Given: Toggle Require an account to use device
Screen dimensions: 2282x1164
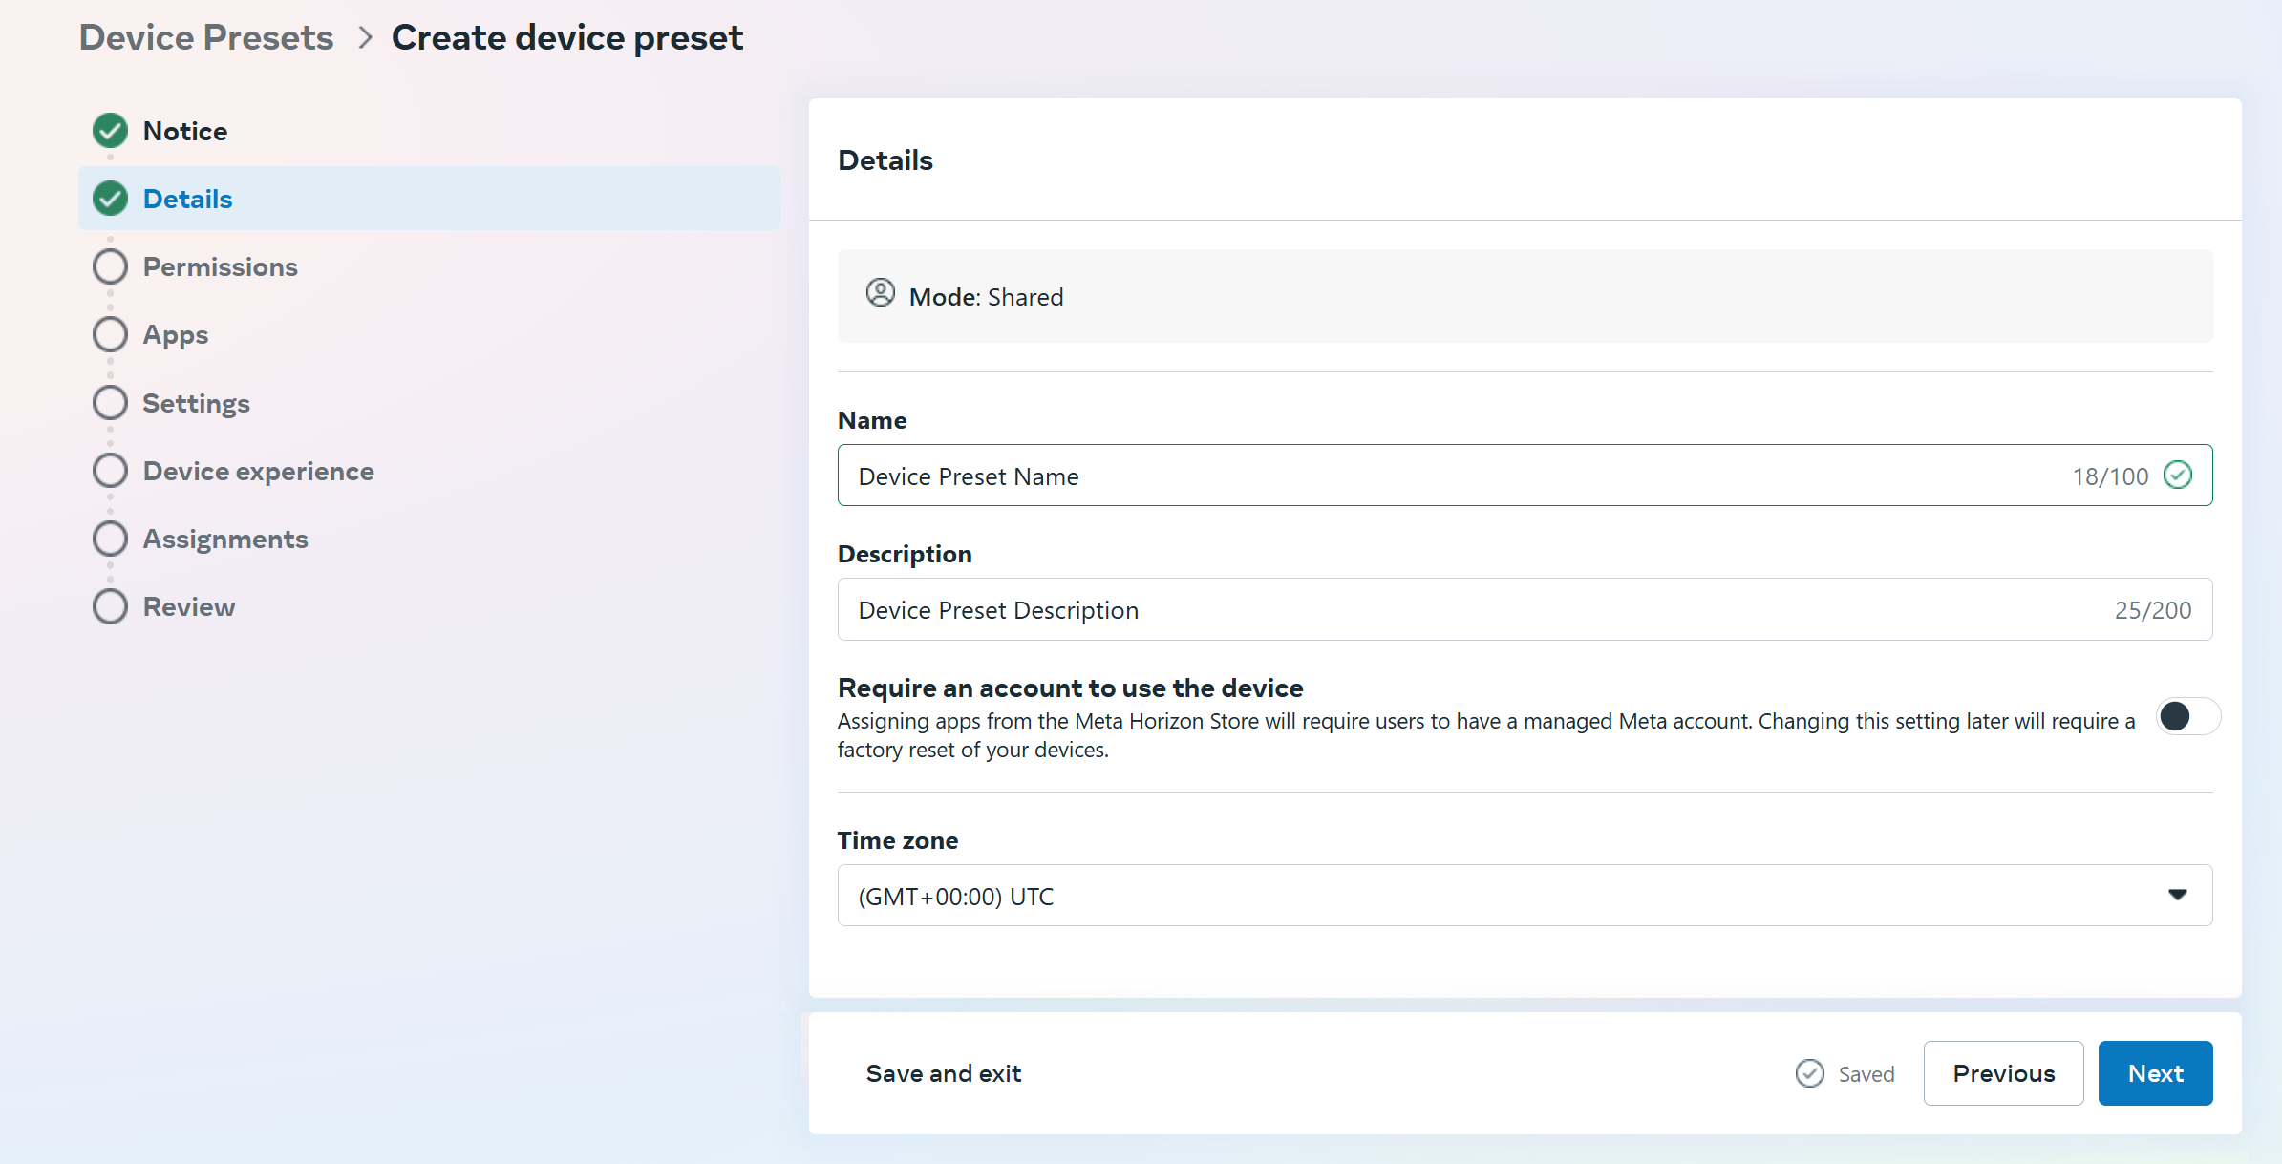Looking at the screenshot, I should coord(2186,716).
